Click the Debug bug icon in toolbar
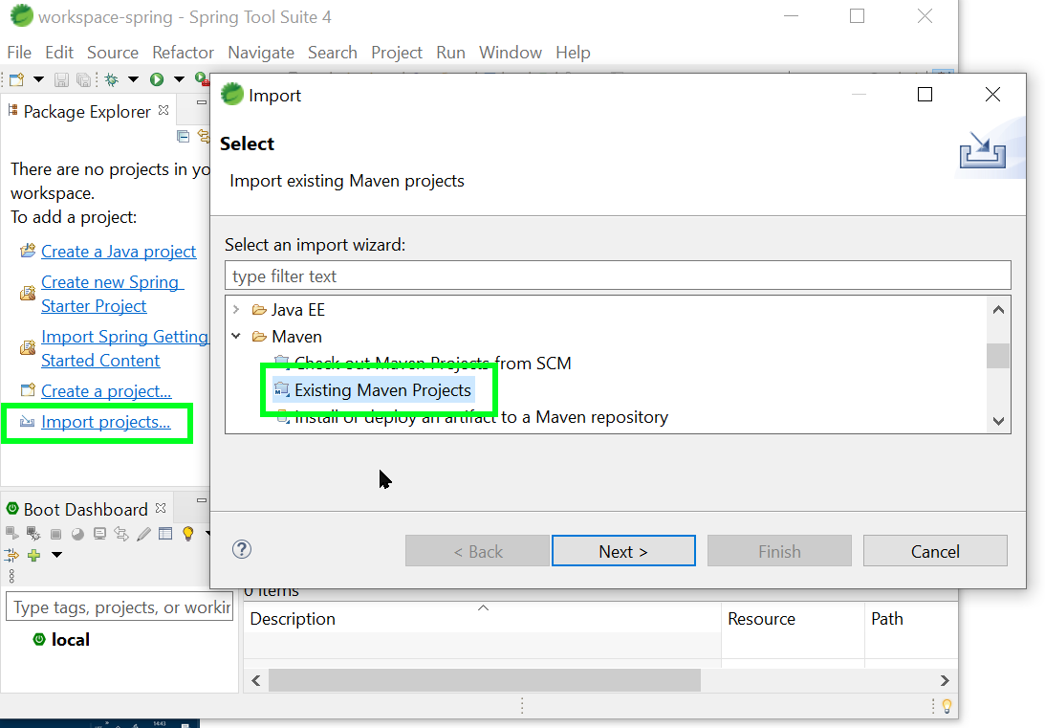 coord(112,80)
